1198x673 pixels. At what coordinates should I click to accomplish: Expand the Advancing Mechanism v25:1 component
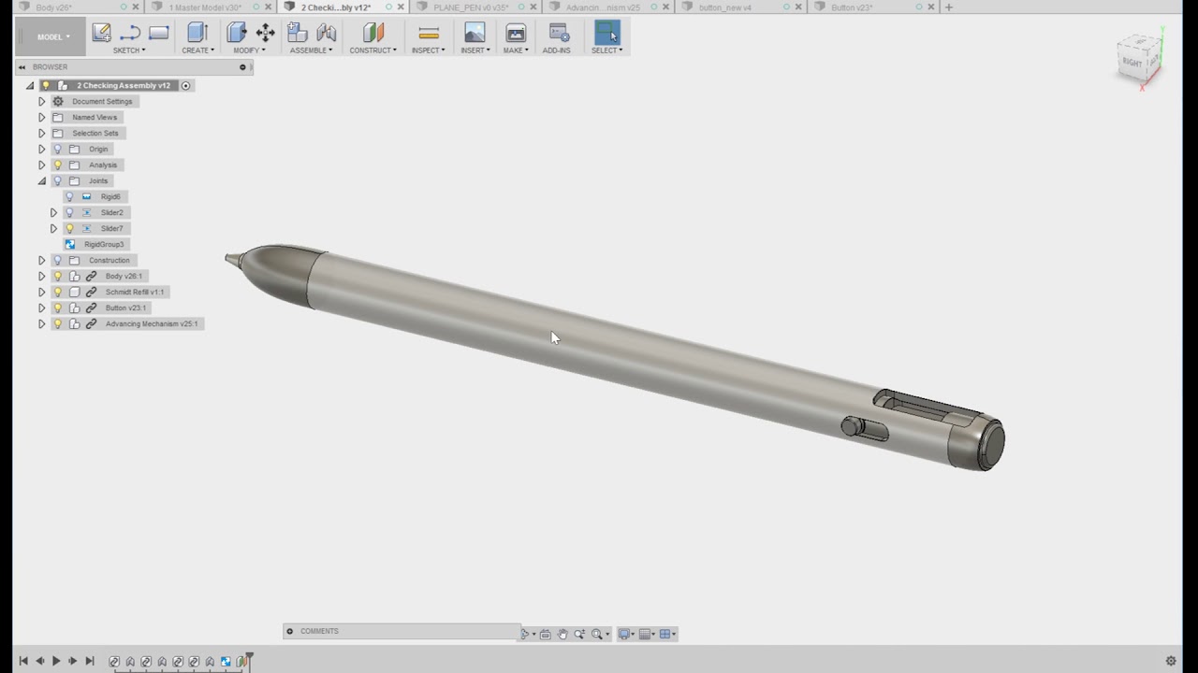click(x=41, y=323)
